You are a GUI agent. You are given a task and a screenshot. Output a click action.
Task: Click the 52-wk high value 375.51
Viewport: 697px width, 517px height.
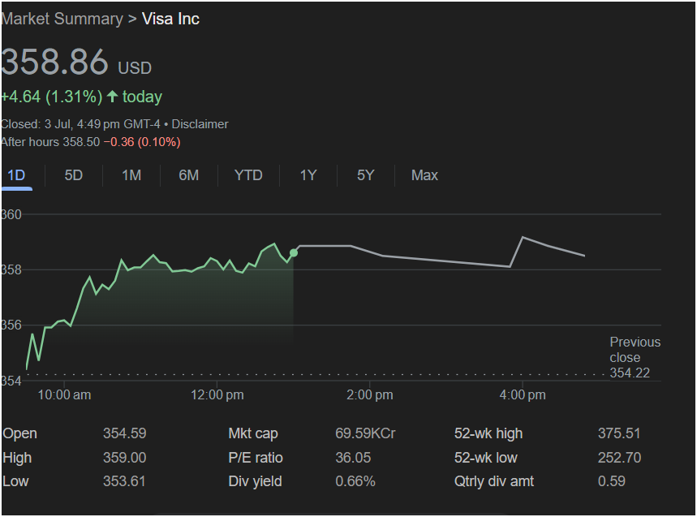(619, 433)
